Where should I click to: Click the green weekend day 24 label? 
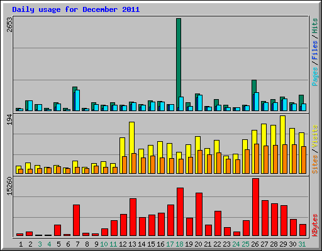pyautogui.click(x=236, y=244)
